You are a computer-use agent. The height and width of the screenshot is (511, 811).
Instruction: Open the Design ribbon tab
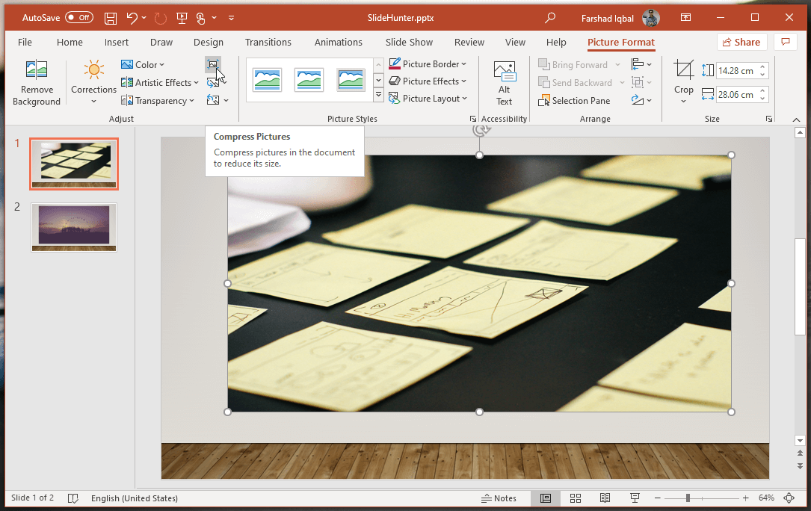(x=209, y=42)
